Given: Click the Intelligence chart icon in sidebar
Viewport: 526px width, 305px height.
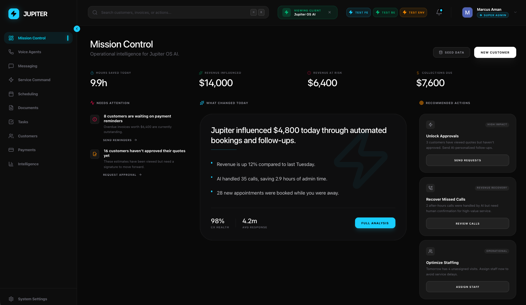Looking at the screenshot, I should [11, 164].
